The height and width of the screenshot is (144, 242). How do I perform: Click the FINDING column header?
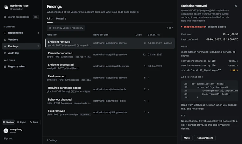pyautogui.click(x=52, y=35)
